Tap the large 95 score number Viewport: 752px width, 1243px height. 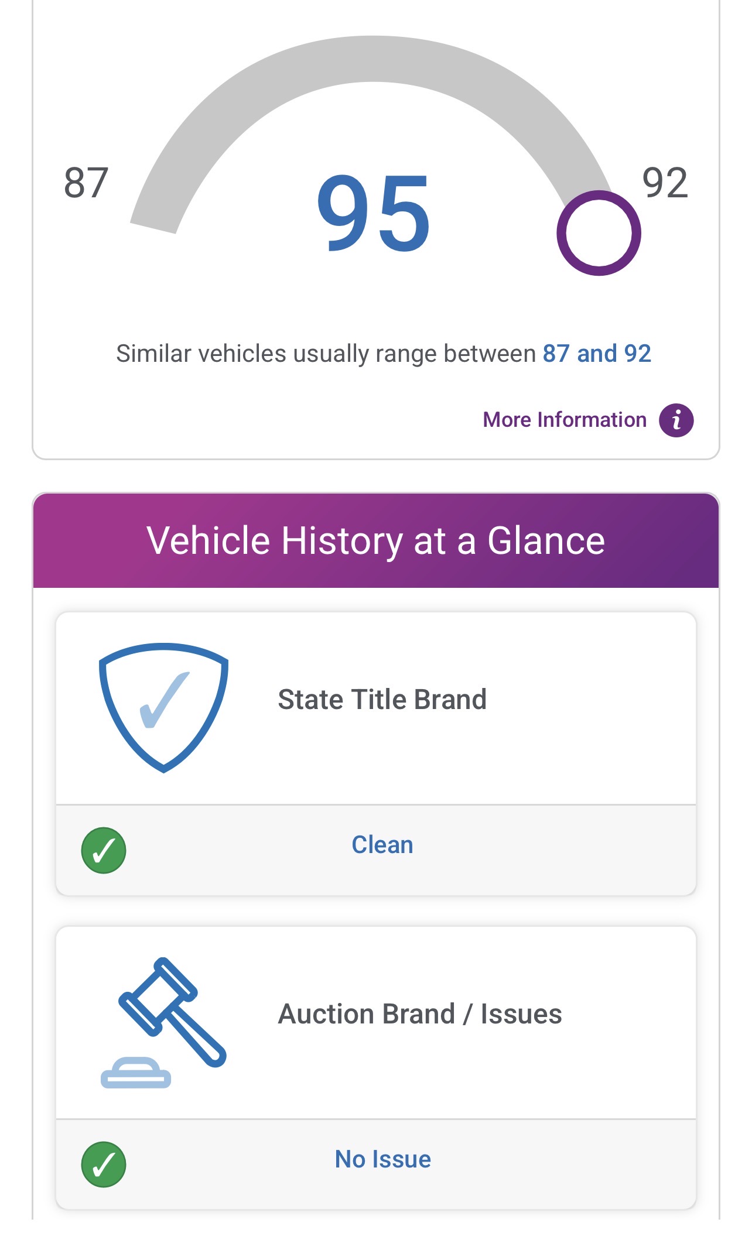[374, 213]
